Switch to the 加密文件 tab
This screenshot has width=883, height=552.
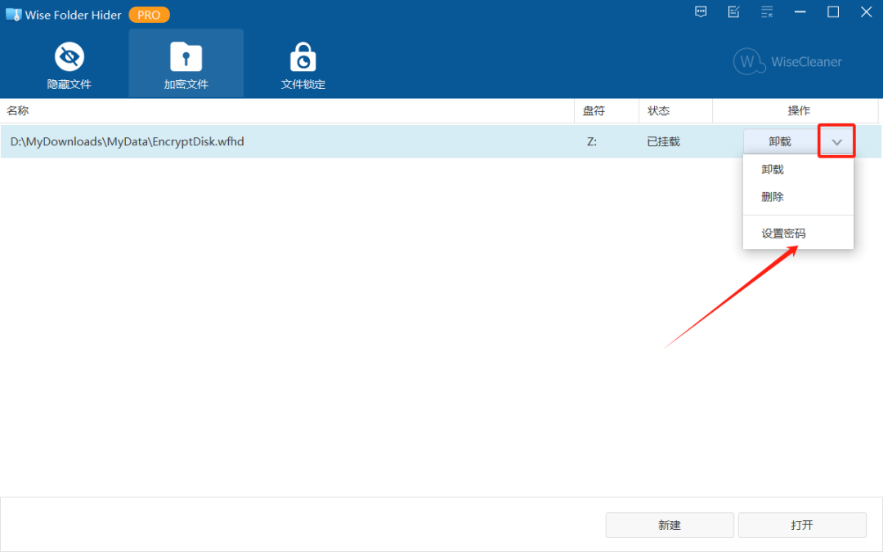186,65
